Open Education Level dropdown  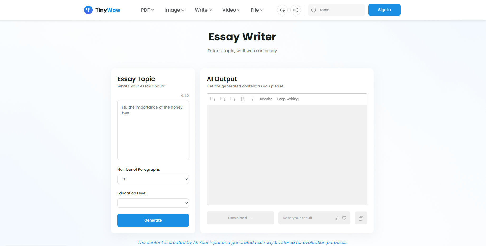(x=153, y=203)
